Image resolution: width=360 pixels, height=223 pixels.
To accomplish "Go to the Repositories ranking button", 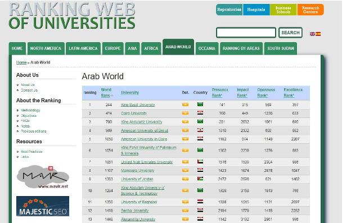I will point(229,10).
